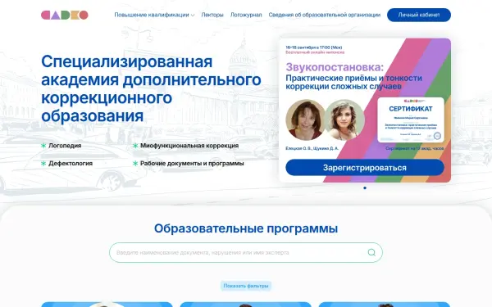Click the green asterisk beside Дефектология

point(43,164)
